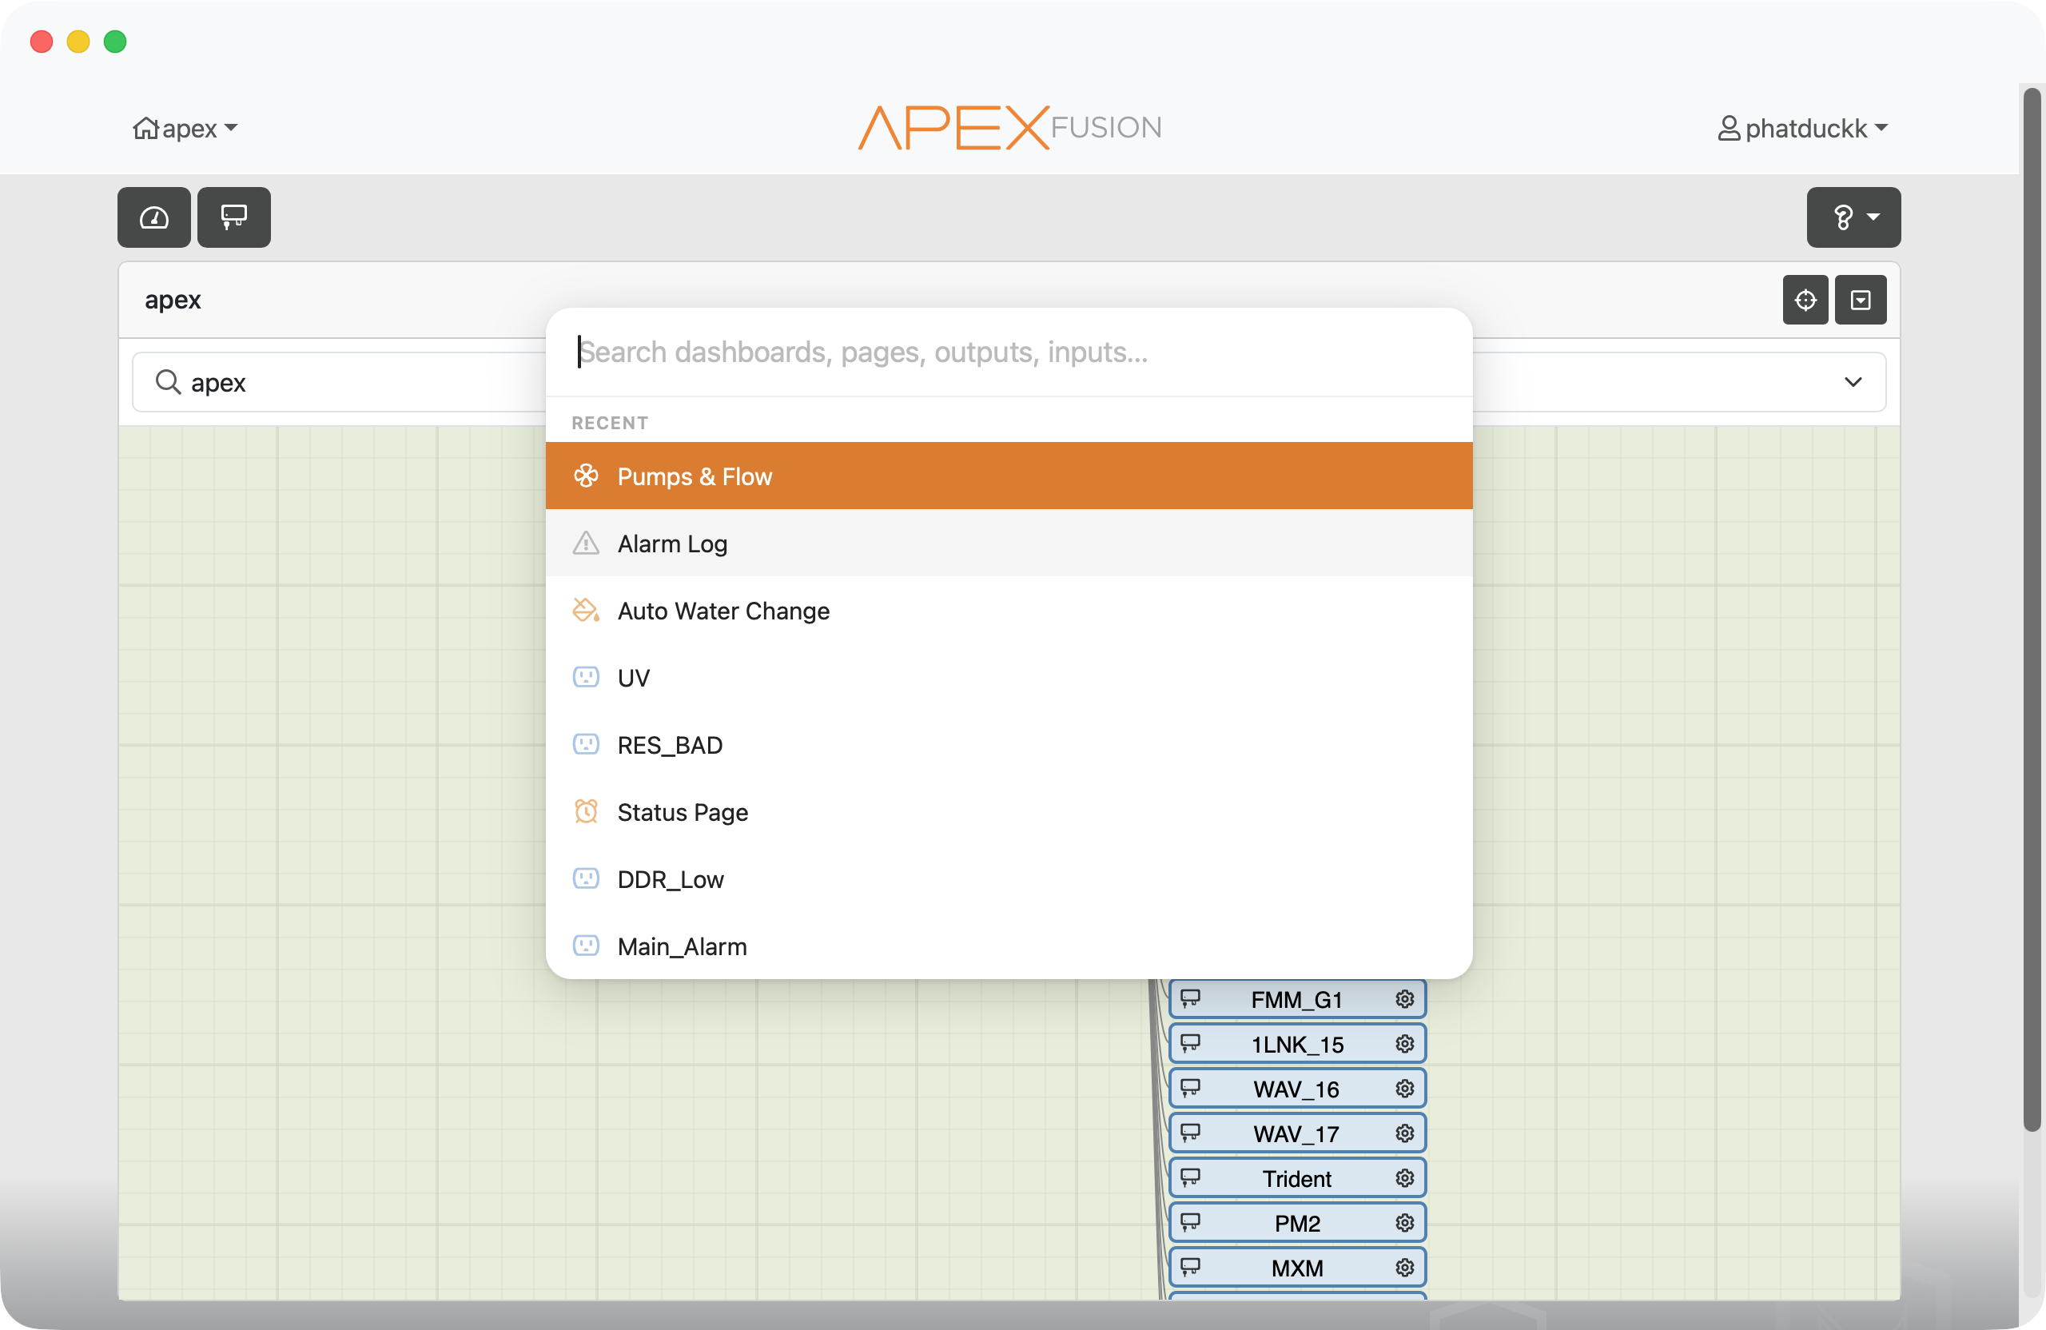2046x1330 pixels.
Task: Select the WAV_16 module label
Action: point(1297,1089)
